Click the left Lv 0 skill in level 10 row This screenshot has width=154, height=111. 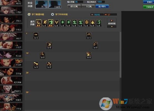point(42,55)
